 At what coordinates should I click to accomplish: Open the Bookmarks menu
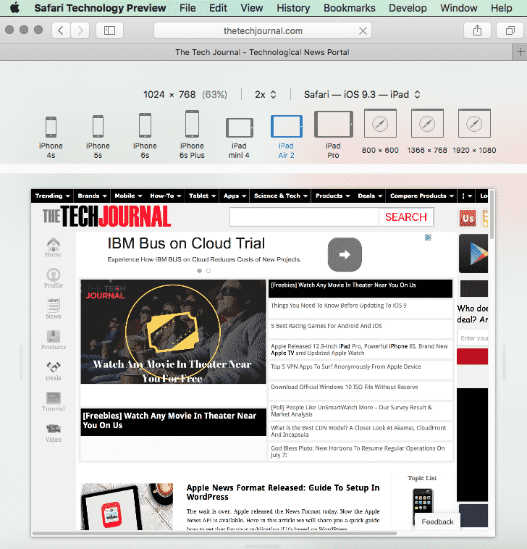(350, 8)
